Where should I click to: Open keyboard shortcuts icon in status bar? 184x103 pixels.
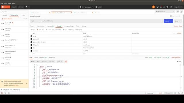[x=179, y=93]
